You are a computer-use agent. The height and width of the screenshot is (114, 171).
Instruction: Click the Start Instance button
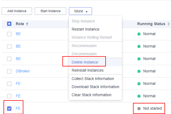coord(50,11)
